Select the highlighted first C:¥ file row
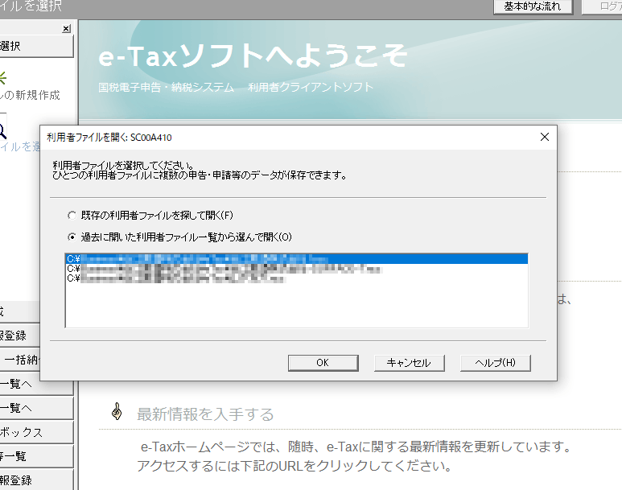 click(297, 259)
